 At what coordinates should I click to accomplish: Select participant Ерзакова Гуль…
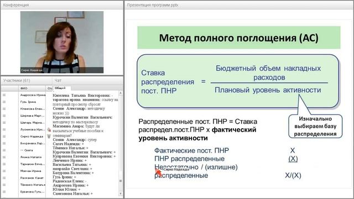coord(32,192)
